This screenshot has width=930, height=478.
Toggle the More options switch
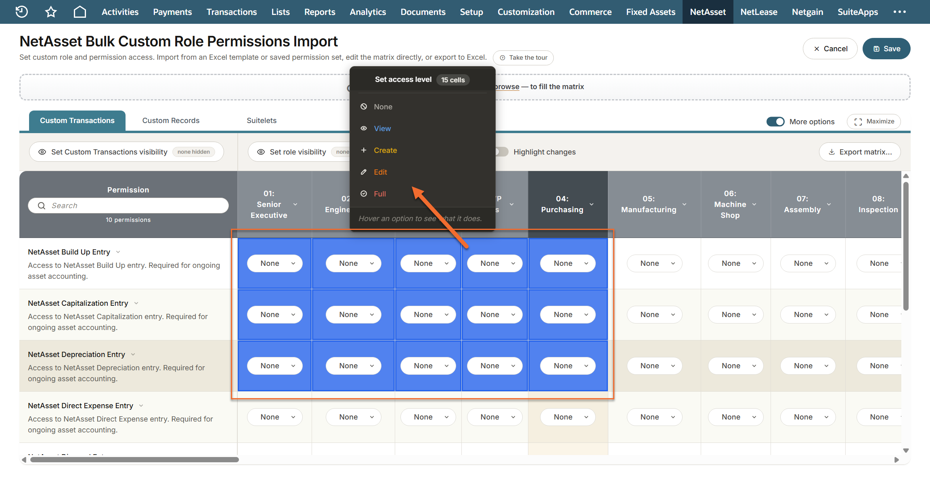[x=775, y=121]
